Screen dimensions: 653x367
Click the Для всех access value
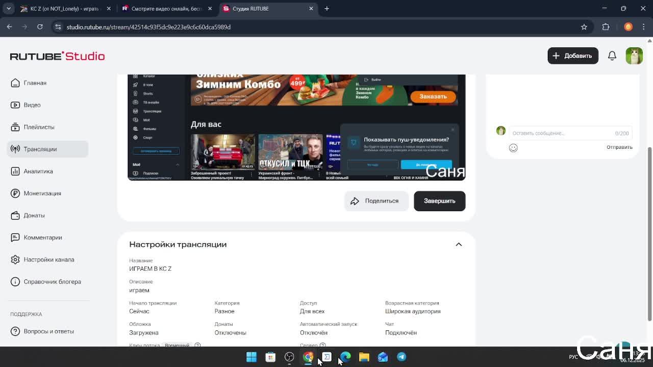[312, 311]
